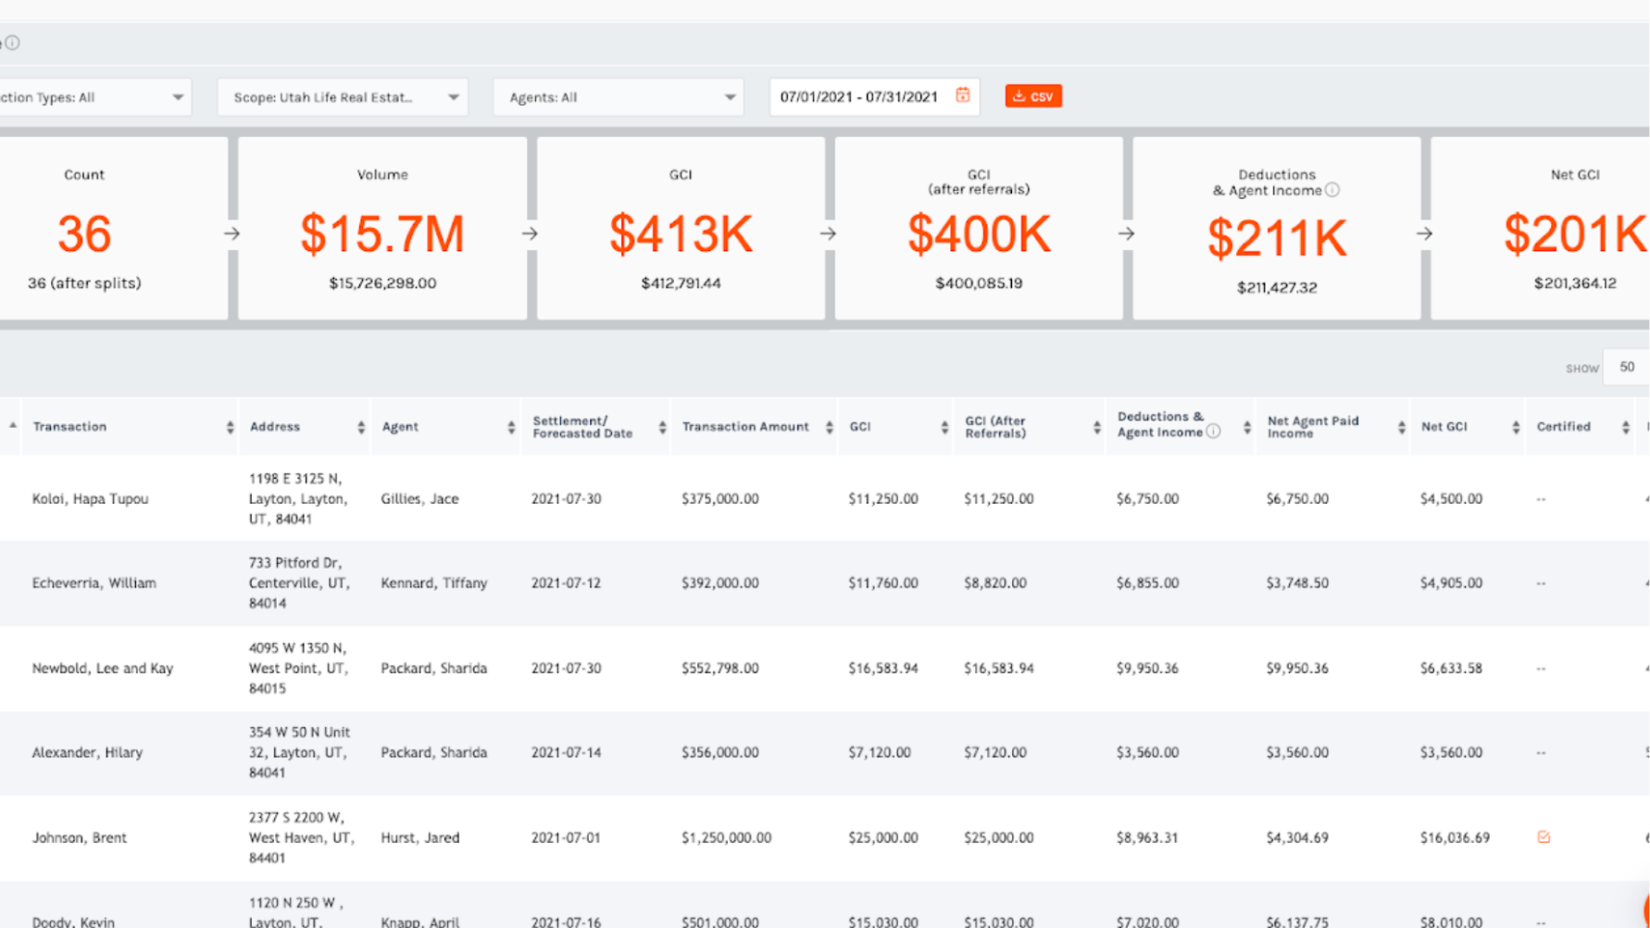Toggle certified checkmark for Johnson, Brent row
The image size is (1650, 928).
pos(1544,837)
